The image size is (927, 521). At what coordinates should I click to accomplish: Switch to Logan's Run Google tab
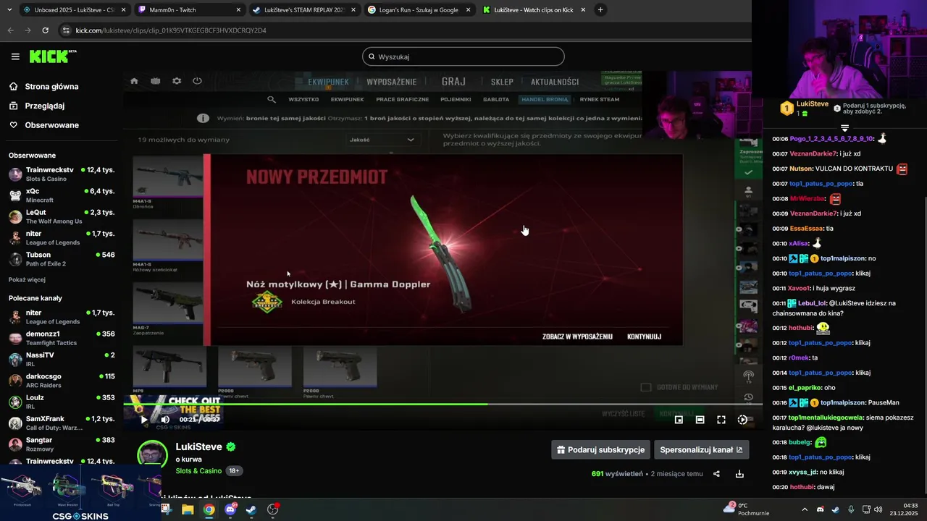tap(418, 10)
